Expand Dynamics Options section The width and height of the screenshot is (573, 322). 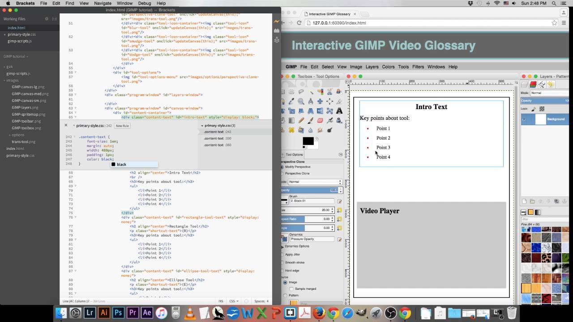[283, 246]
